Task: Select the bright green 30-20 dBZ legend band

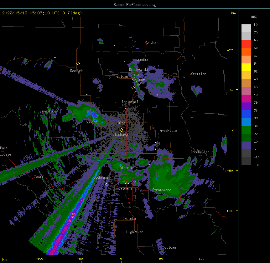Action: click(x=246, y=130)
